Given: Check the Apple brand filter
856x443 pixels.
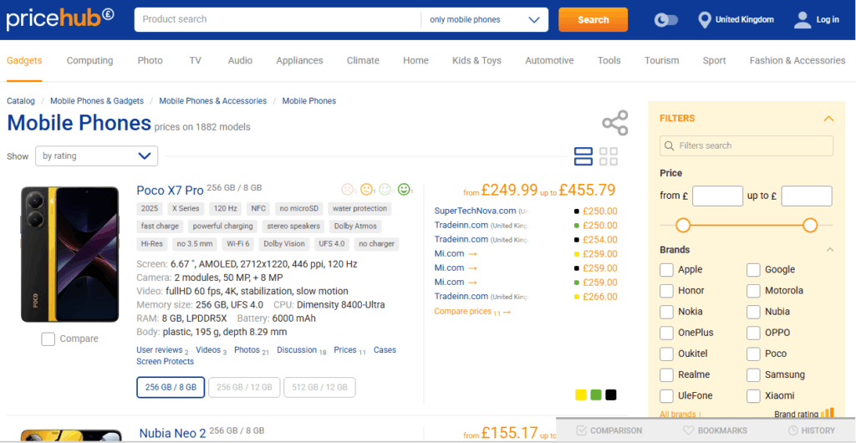Looking at the screenshot, I should [x=666, y=270].
